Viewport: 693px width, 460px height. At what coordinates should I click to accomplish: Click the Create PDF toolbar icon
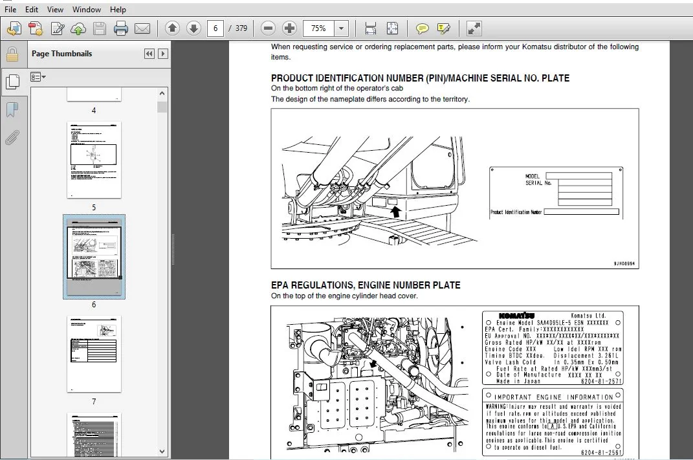click(x=36, y=28)
